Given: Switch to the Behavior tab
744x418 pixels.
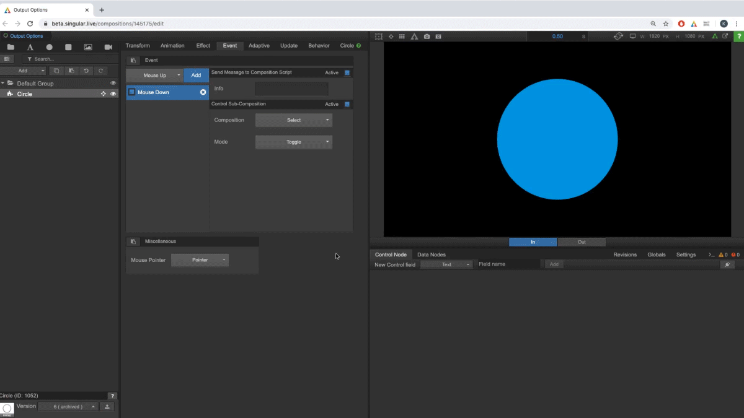Looking at the screenshot, I should [319, 46].
